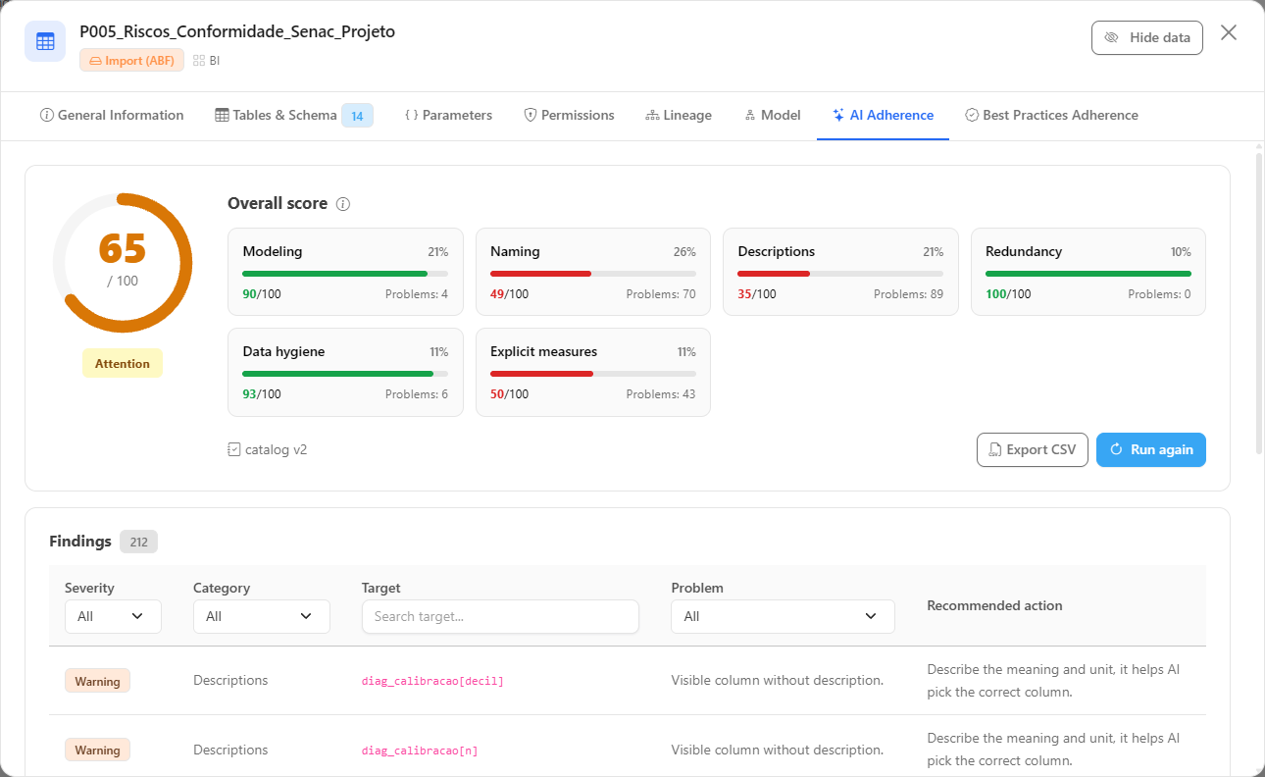Click the Warning badge in the diag_calibracao[n] row
The image size is (1265, 777).
point(97,751)
